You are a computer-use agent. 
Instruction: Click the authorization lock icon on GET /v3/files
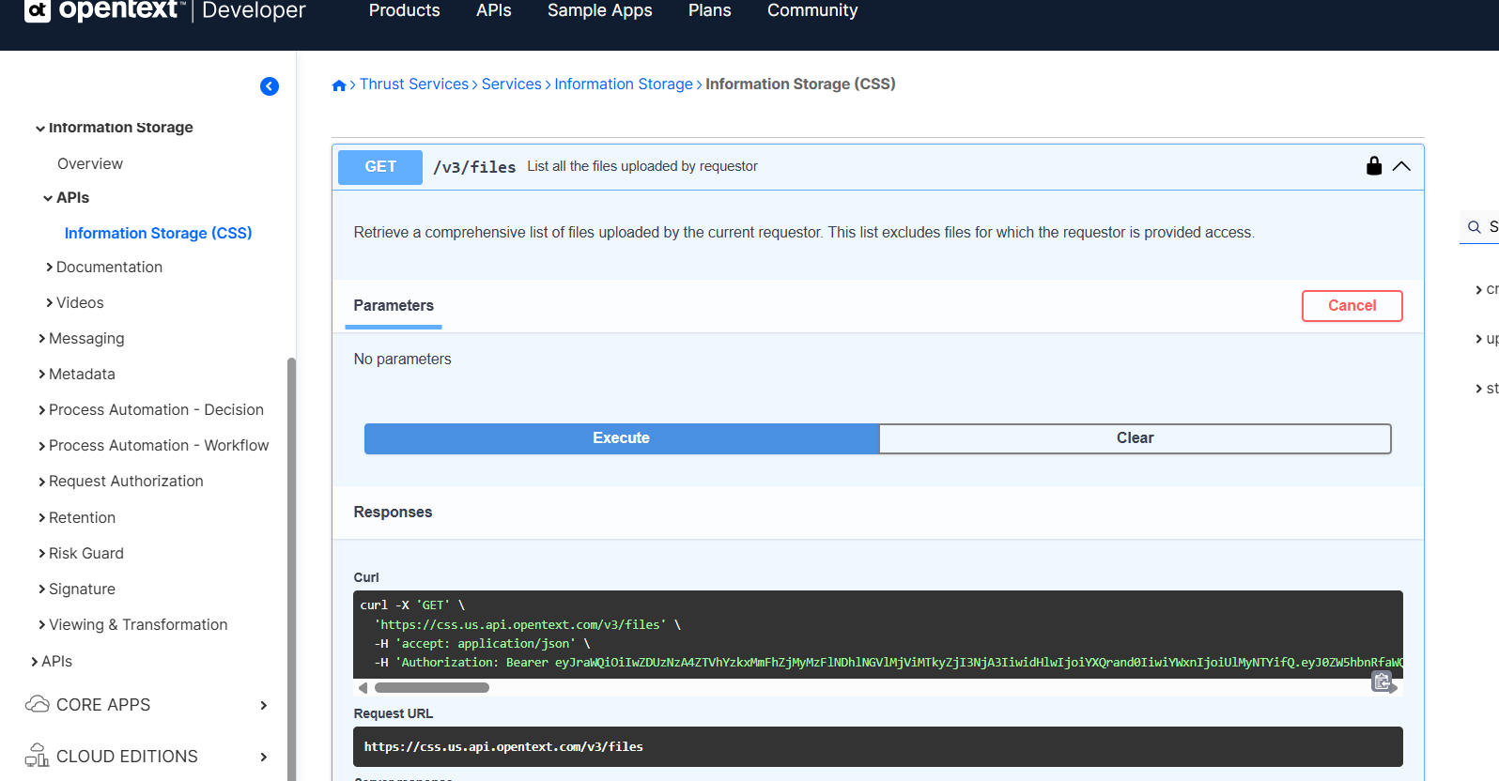click(x=1374, y=166)
